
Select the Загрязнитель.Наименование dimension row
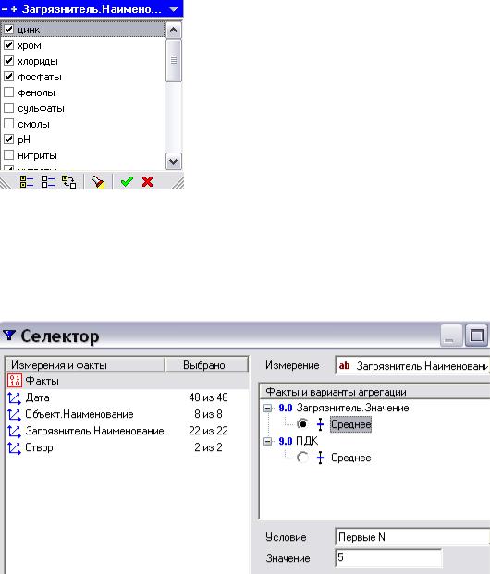[127, 431]
